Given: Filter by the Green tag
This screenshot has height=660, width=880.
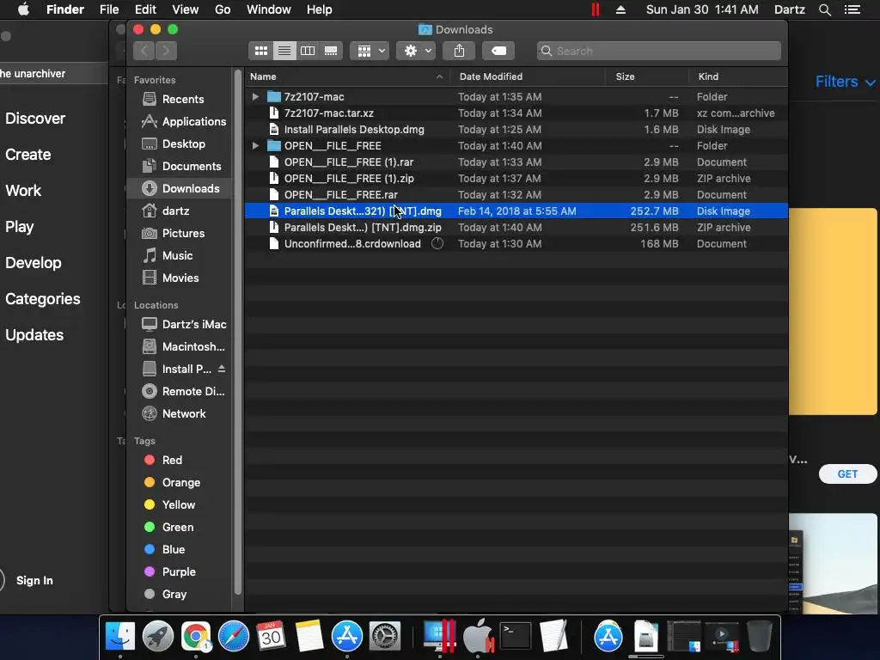Looking at the screenshot, I should click(x=180, y=528).
